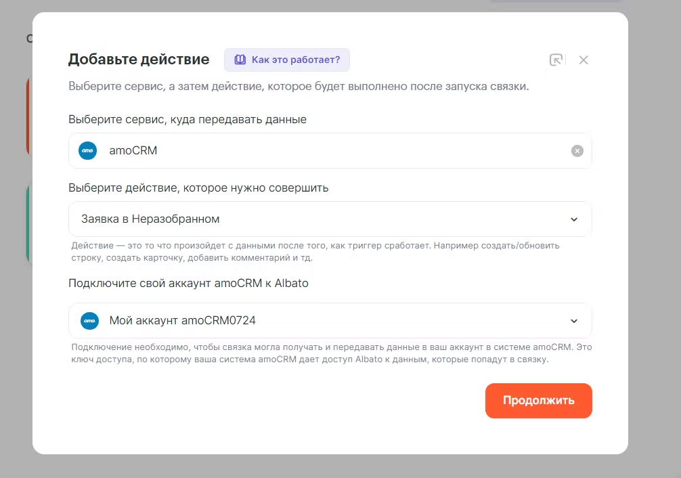Clear the selected amoCRM service
The width and height of the screenshot is (681, 478).
pos(577,151)
